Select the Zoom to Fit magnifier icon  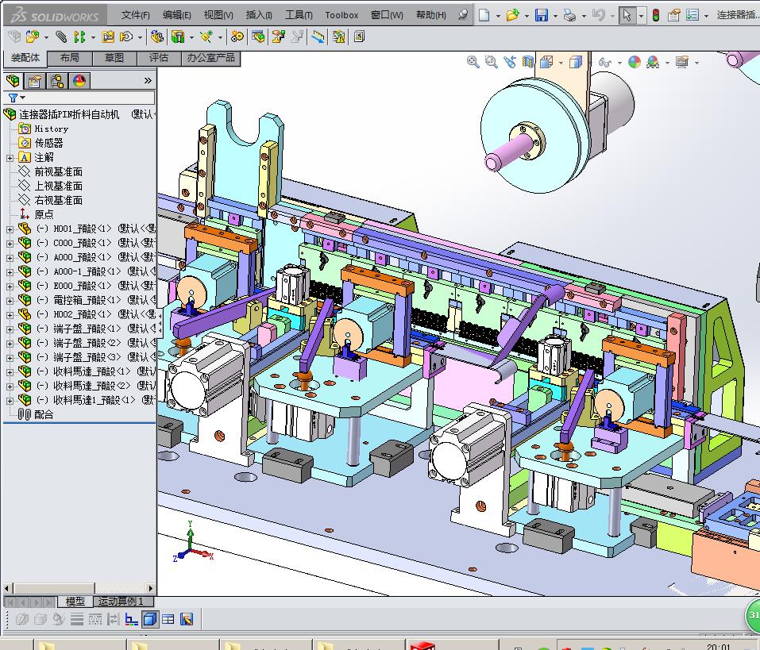pyautogui.click(x=473, y=62)
